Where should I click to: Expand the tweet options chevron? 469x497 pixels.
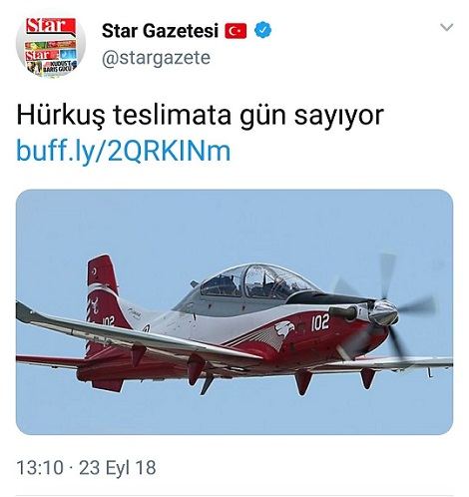point(446,27)
